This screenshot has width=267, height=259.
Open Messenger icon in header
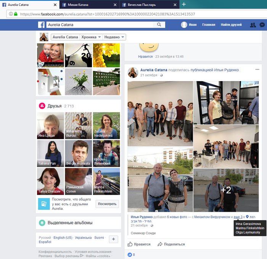[262, 25]
